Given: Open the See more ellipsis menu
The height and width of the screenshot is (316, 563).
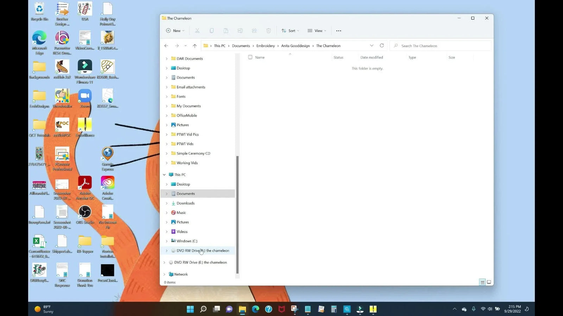Looking at the screenshot, I should pyautogui.click(x=339, y=31).
